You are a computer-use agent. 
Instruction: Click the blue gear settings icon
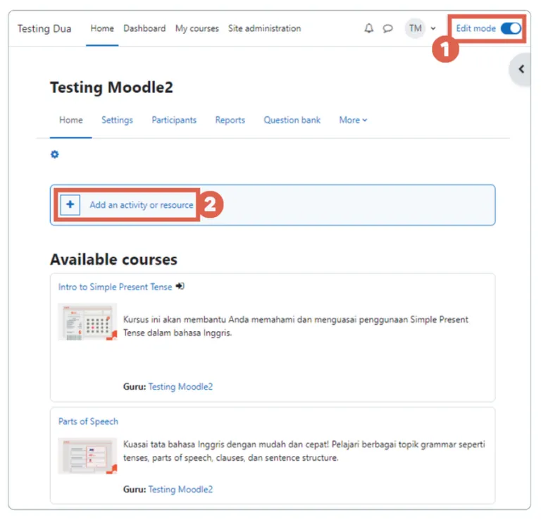pyautogui.click(x=54, y=154)
